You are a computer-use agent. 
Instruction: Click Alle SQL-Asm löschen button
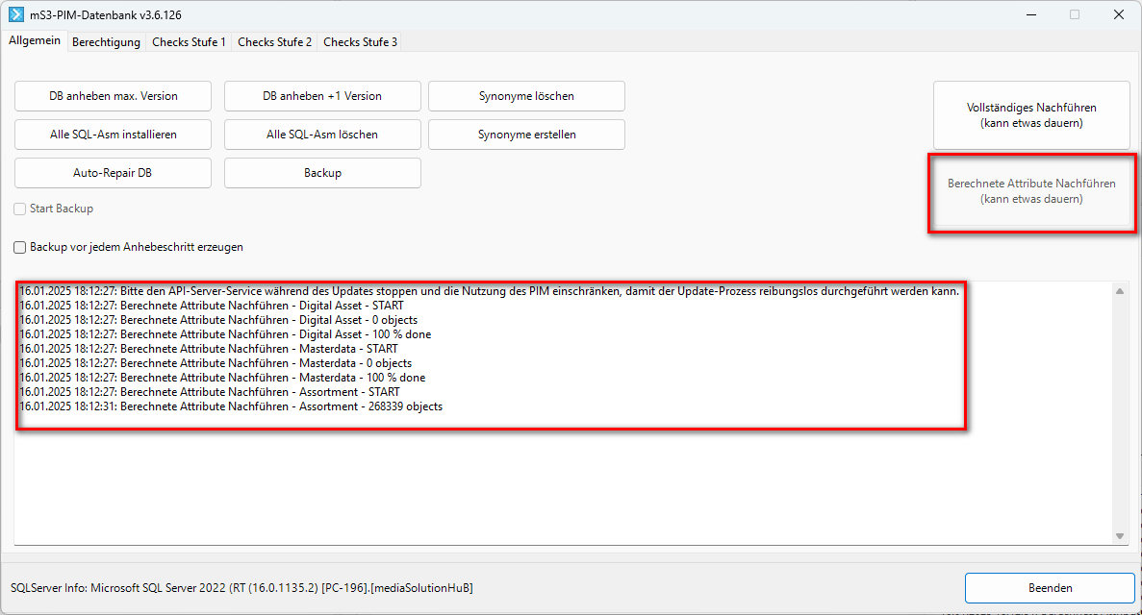point(322,135)
